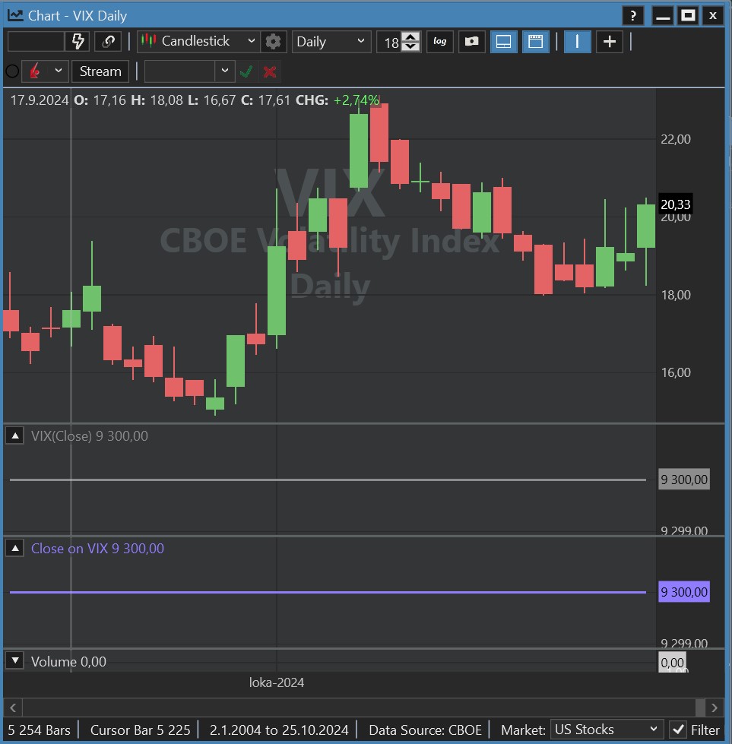Toggle the crosshair plus cursor button

click(609, 42)
